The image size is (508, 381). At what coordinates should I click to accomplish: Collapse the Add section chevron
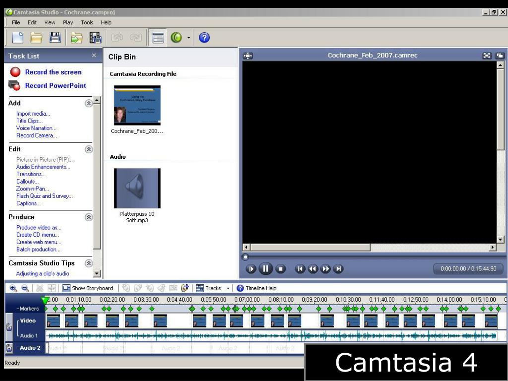(x=88, y=103)
